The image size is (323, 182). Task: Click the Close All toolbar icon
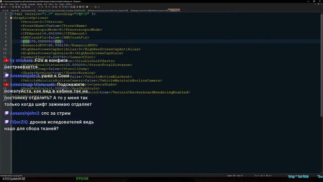pyautogui.click(x=16, y=7)
